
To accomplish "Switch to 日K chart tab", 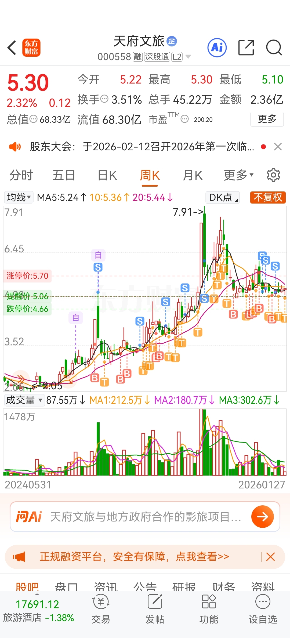I will (x=107, y=175).
